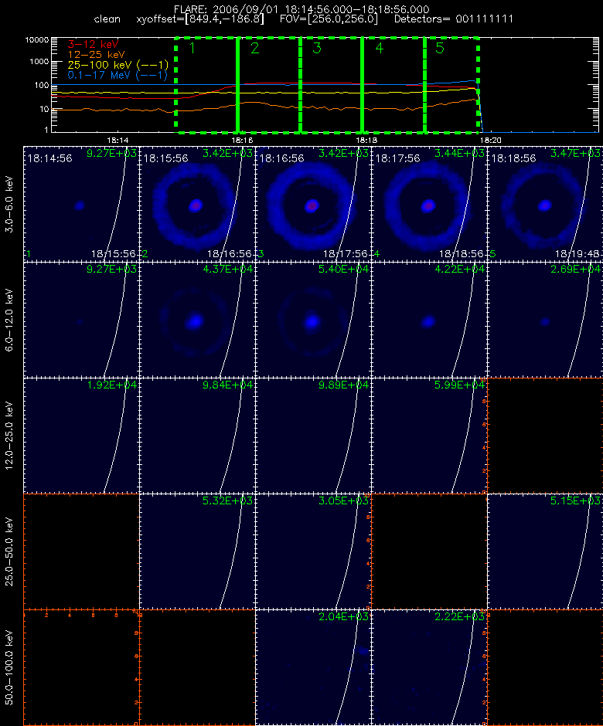
Task: Click the 18:19:48 end timestamp in the last image
Action: pos(577,254)
